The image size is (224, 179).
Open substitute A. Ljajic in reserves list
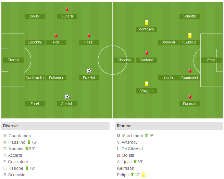(x=124, y=162)
